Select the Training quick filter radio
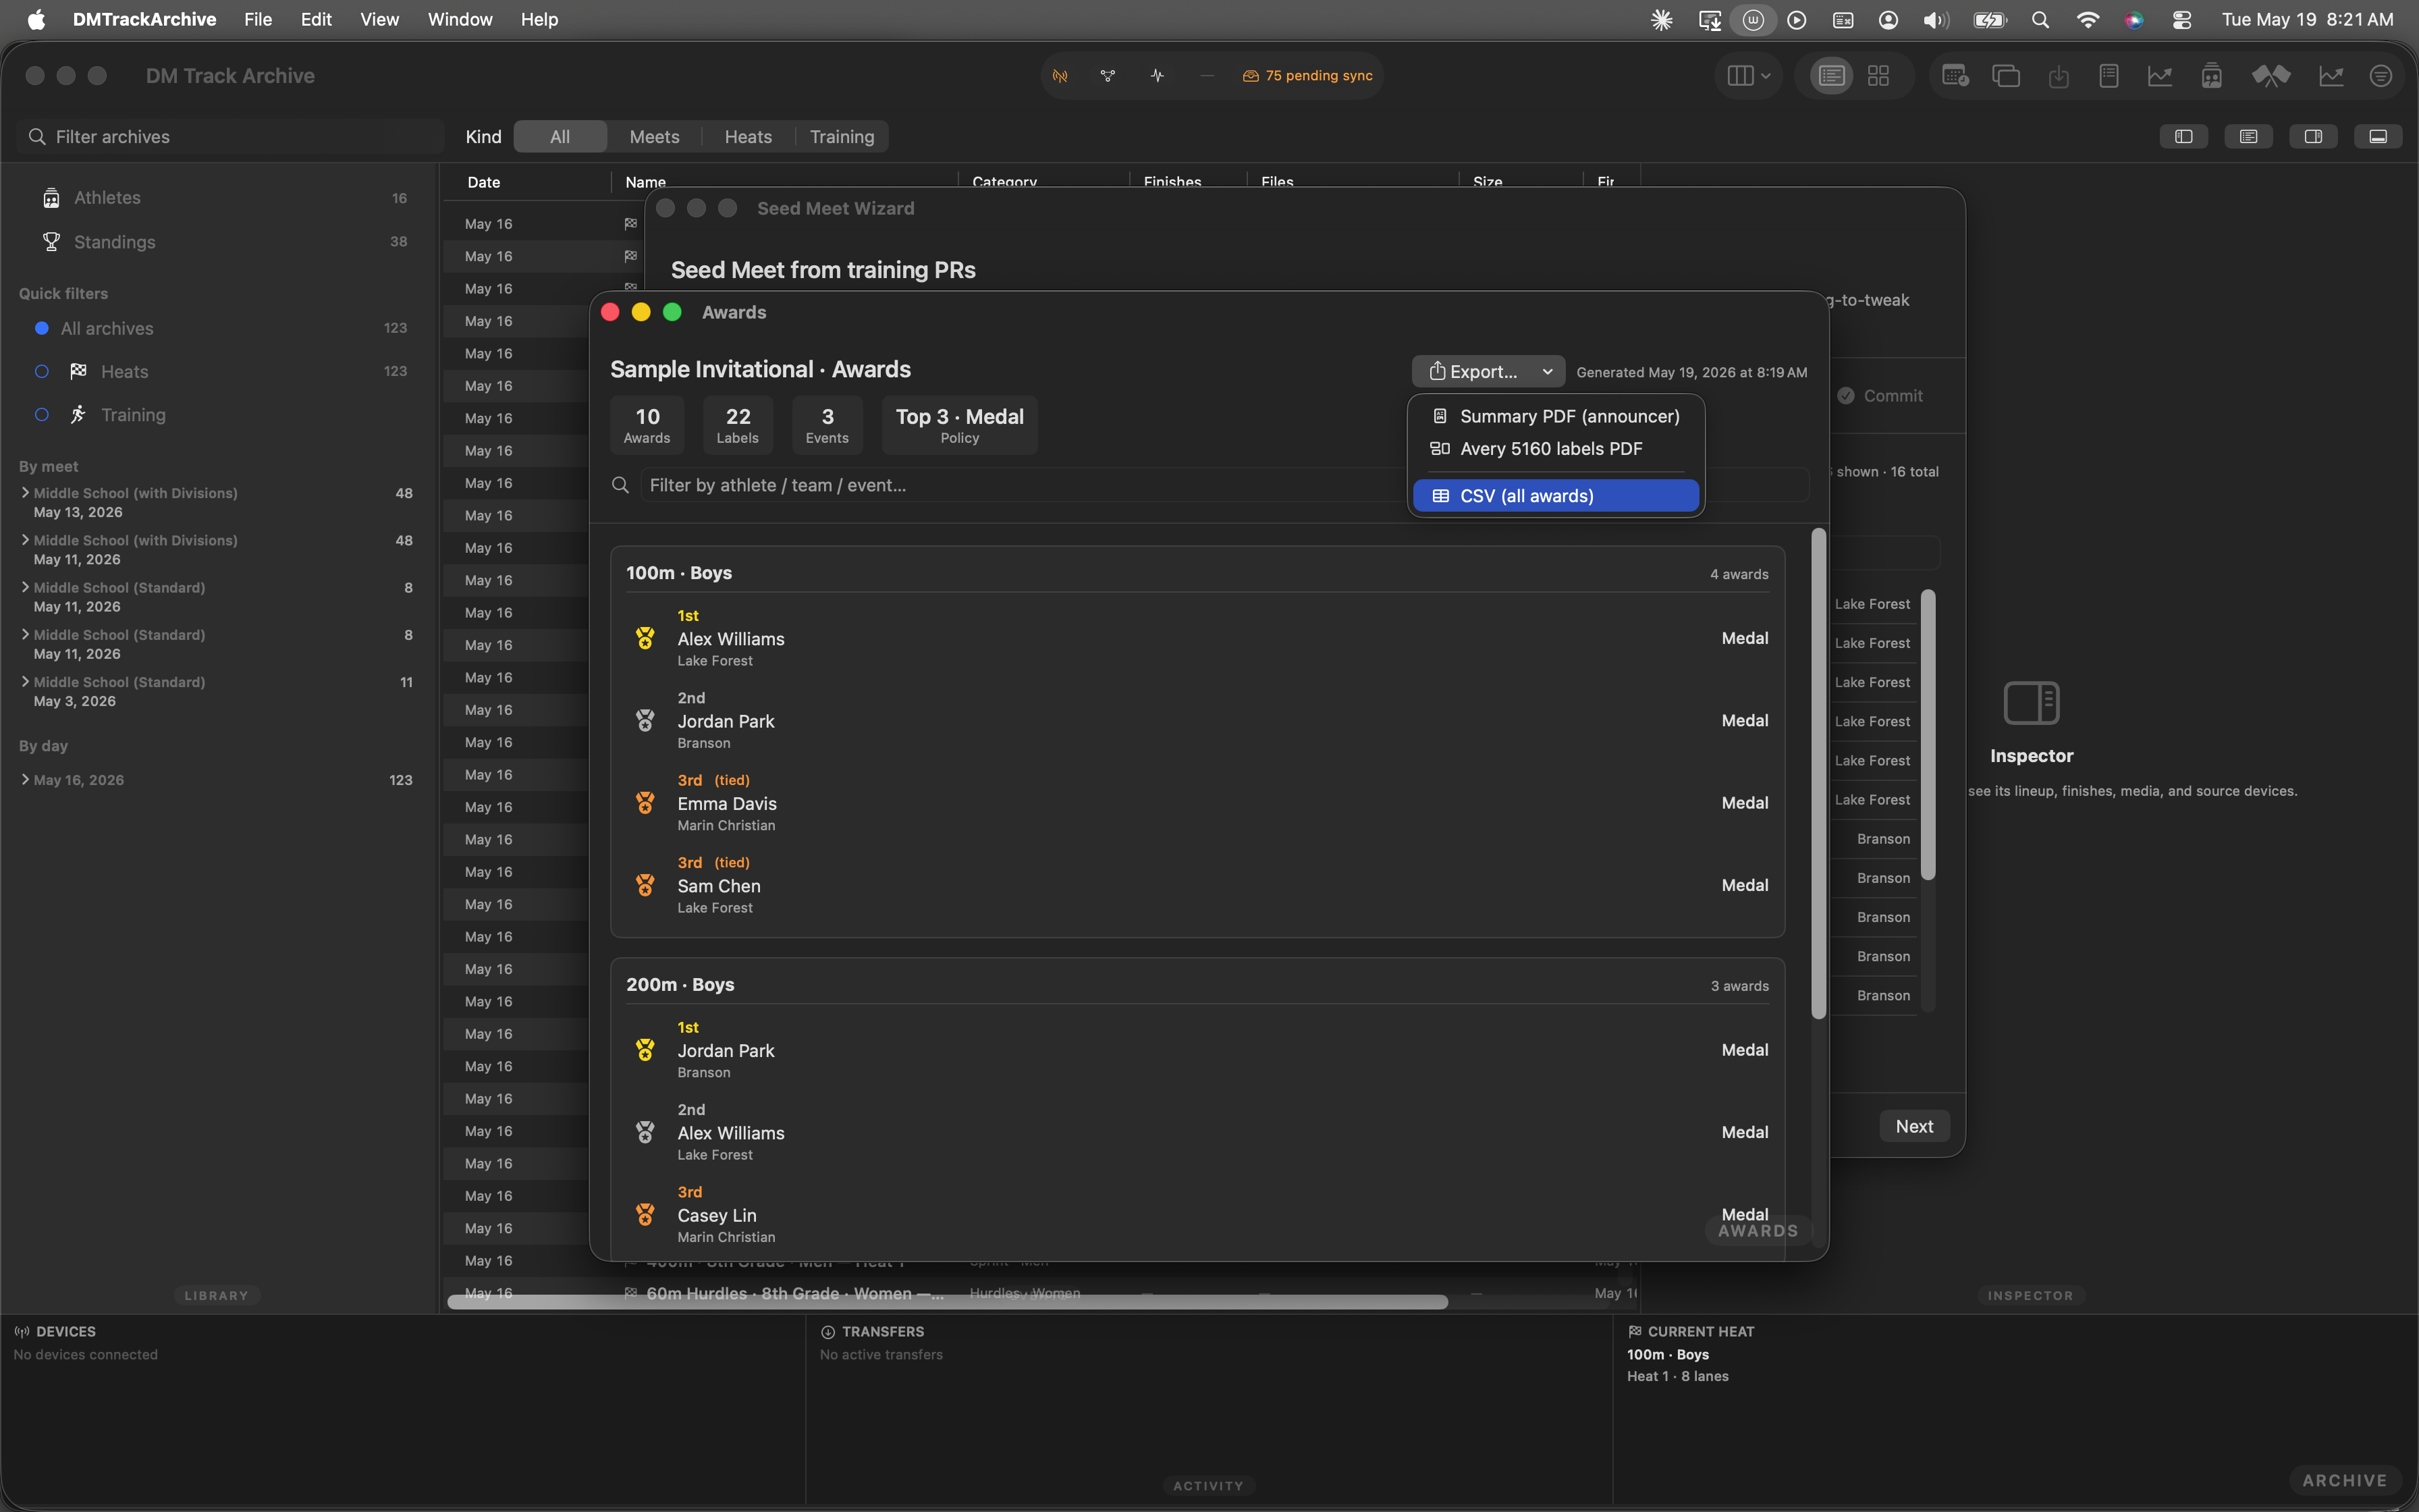2419x1512 pixels. 42,414
